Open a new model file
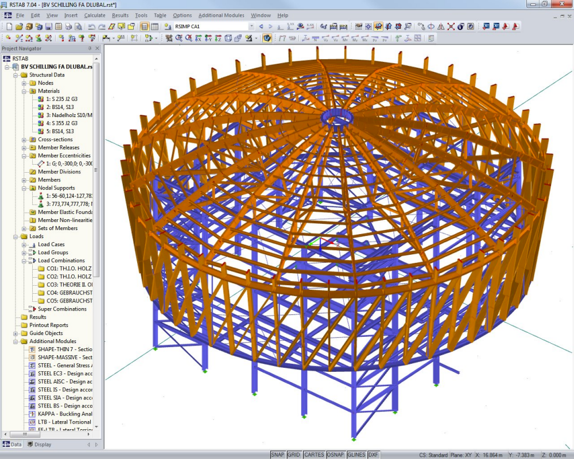574x459 pixels. (9, 26)
